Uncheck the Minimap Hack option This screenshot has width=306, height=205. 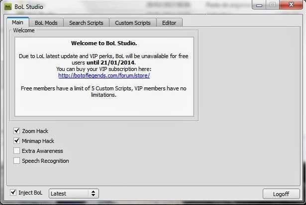pos(16,140)
